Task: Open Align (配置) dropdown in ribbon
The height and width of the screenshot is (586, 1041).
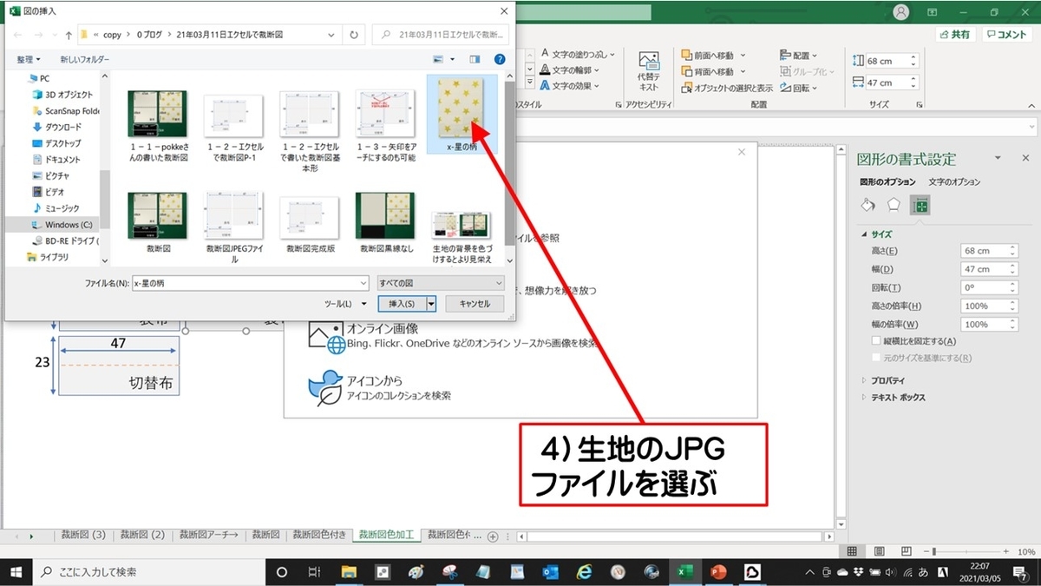Action: pyautogui.click(x=798, y=56)
